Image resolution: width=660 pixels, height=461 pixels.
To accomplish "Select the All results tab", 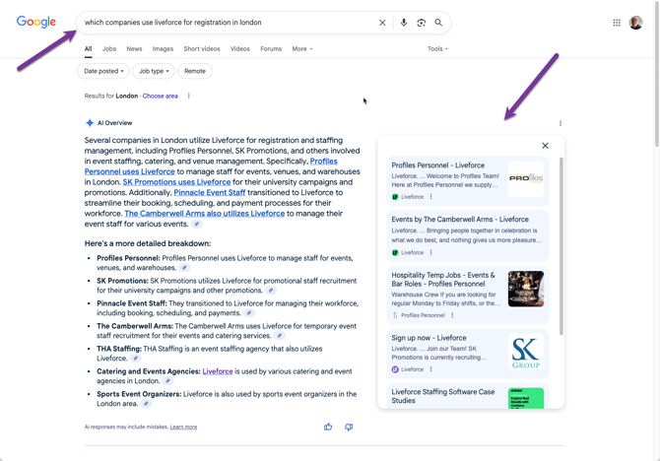I will [88, 49].
